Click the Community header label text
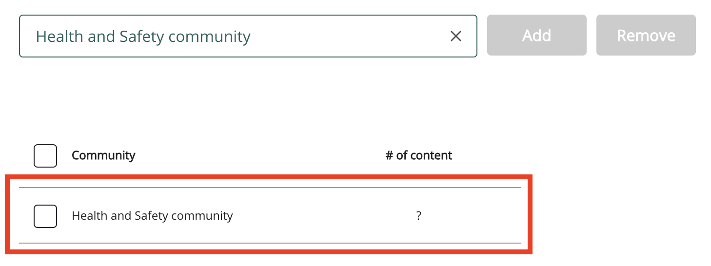The height and width of the screenshot is (266, 711). pyautogui.click(x=103, y=155)
